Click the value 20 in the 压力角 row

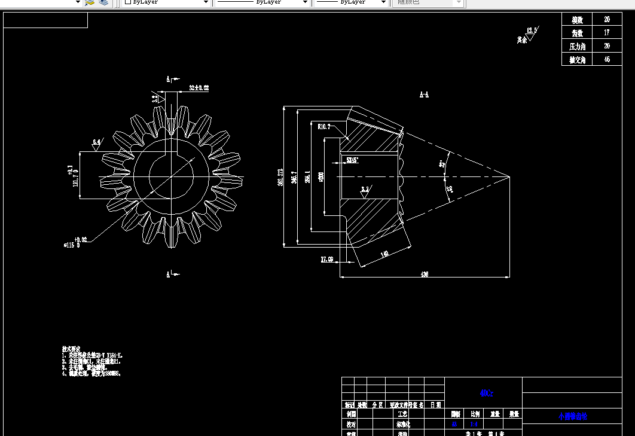(607, 46)
